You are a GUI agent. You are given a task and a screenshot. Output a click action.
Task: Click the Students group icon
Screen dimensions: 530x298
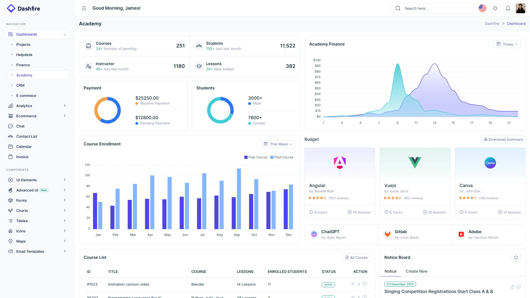(x=199, y=46)
